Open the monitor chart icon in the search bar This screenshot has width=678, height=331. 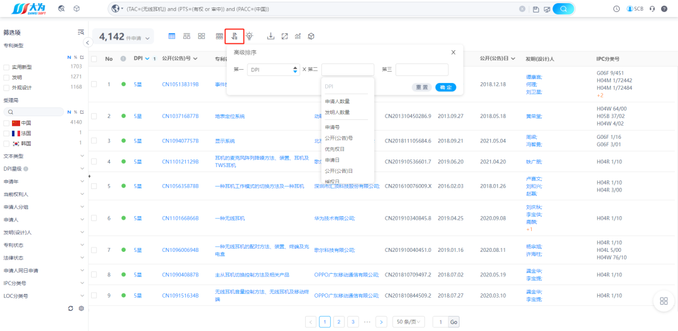click(x=547, y=9)
